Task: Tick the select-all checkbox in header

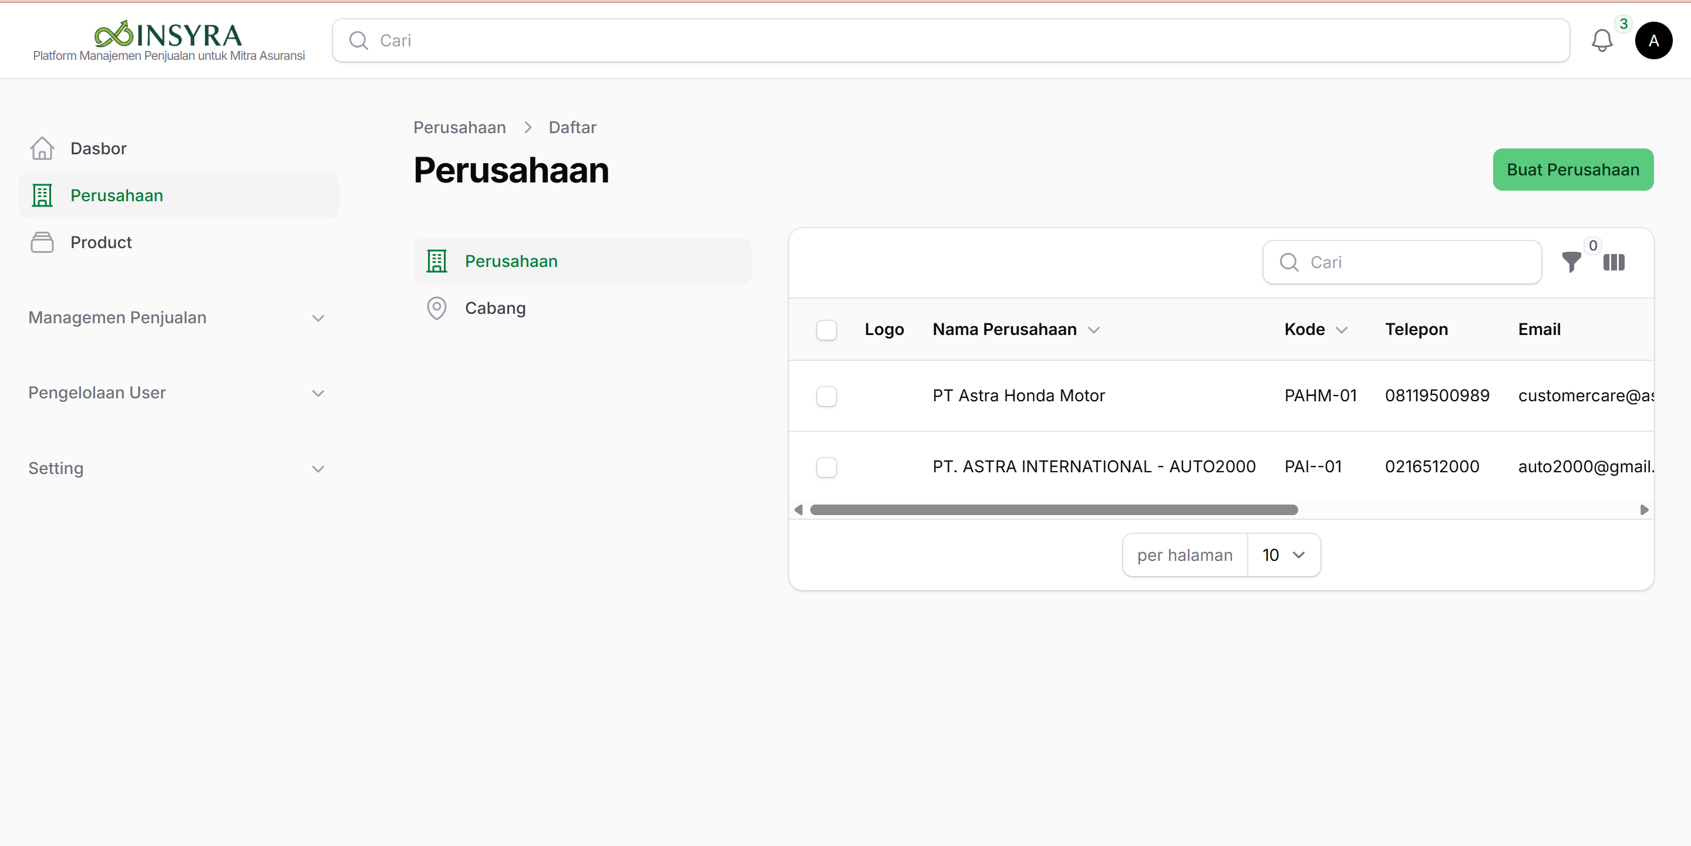Action: (x=826, y=330)
